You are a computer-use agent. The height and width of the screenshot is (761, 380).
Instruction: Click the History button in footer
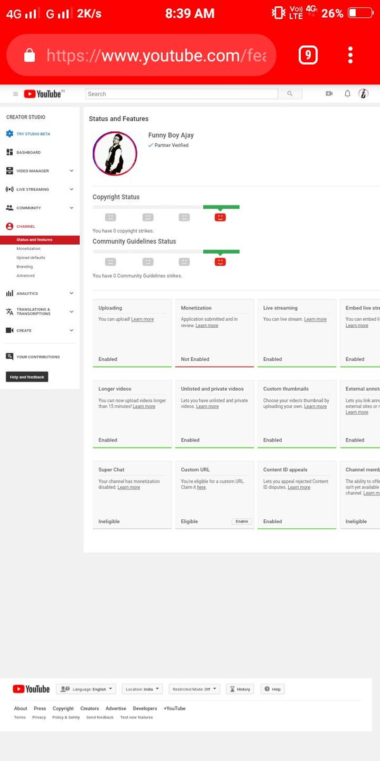click(240, 689)
